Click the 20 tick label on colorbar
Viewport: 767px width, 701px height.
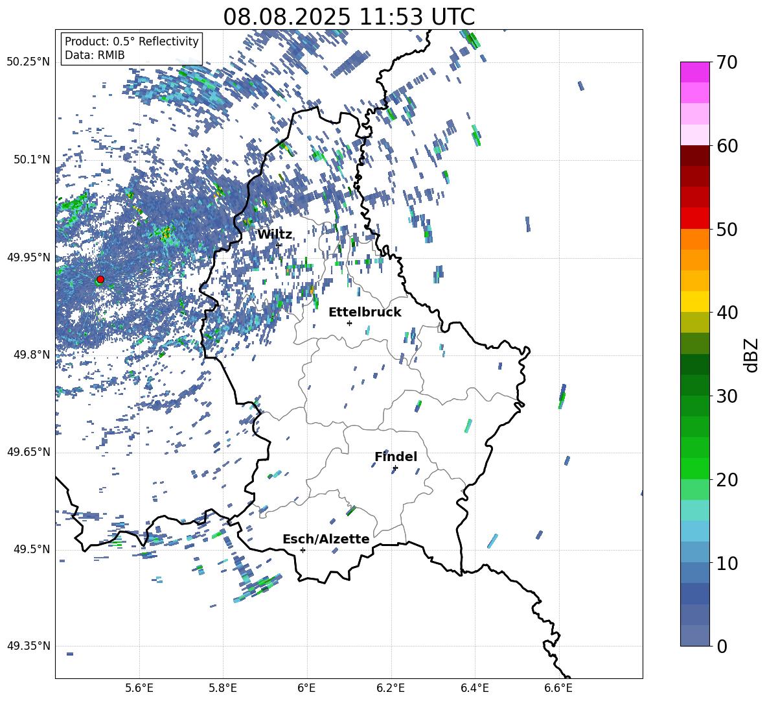click(727, 480)
